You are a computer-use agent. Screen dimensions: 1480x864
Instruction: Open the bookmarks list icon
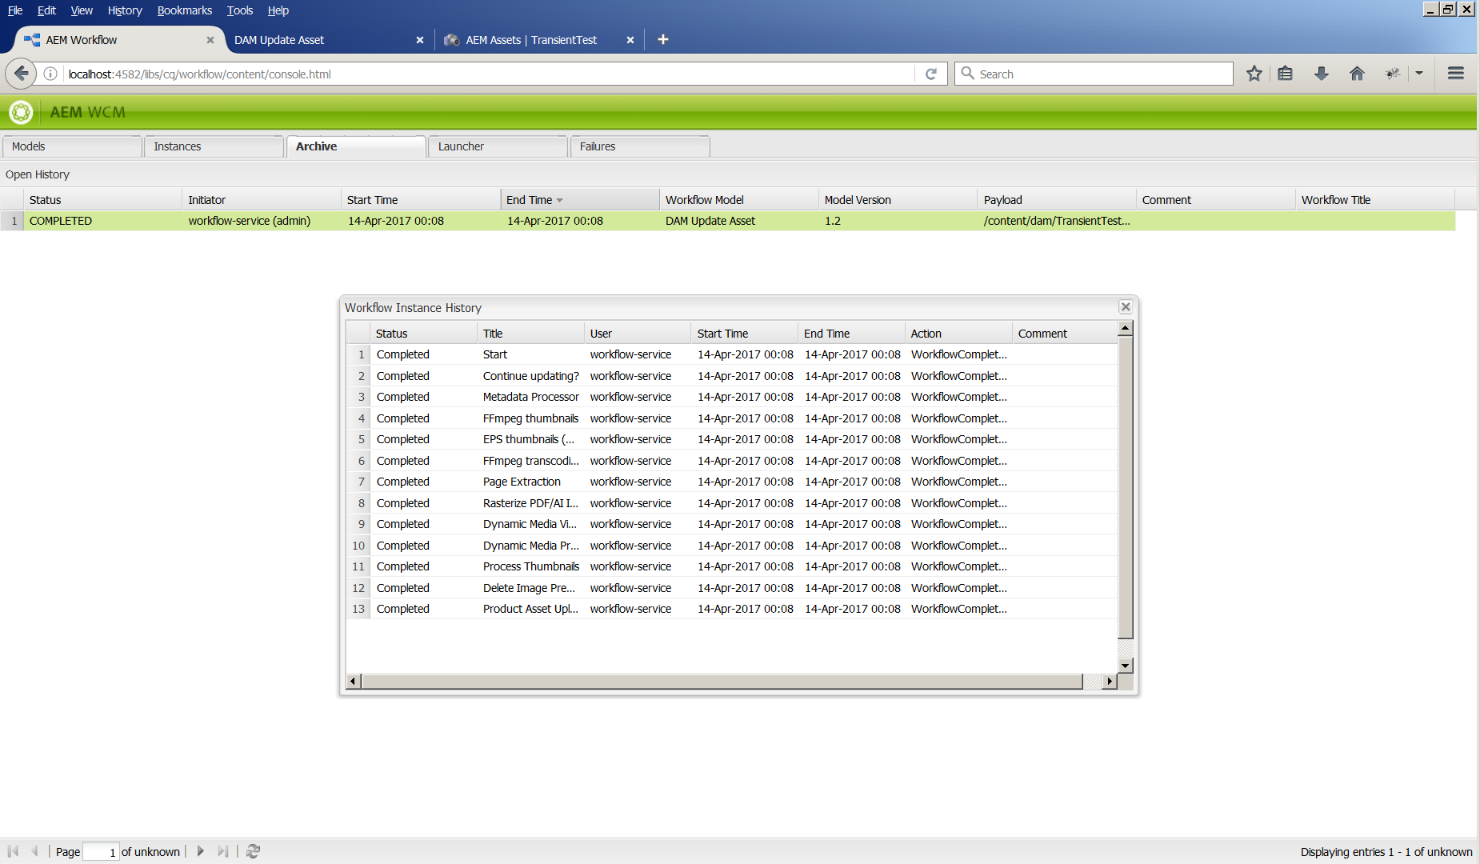coord(1285,74)
